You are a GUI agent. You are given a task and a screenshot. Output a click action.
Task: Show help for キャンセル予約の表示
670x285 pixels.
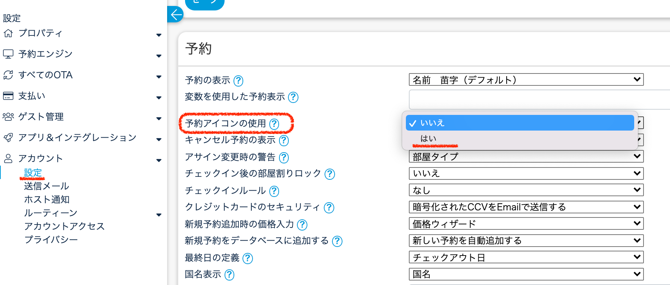(x=284, y=141)
